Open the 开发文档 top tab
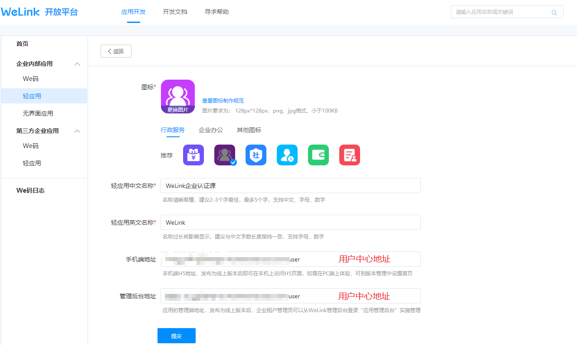 pos(175,12)
